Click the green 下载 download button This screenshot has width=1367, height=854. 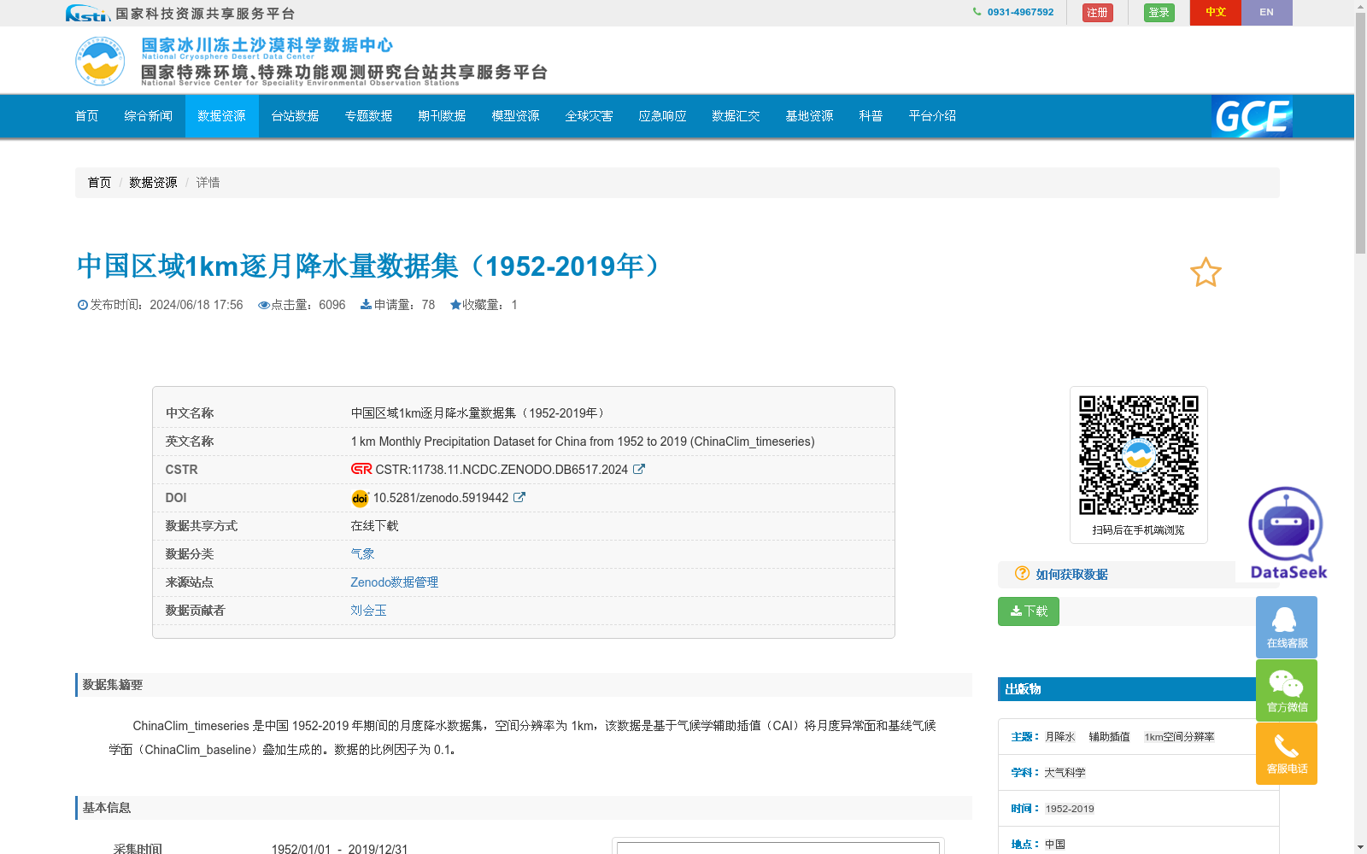point(1029,611)
